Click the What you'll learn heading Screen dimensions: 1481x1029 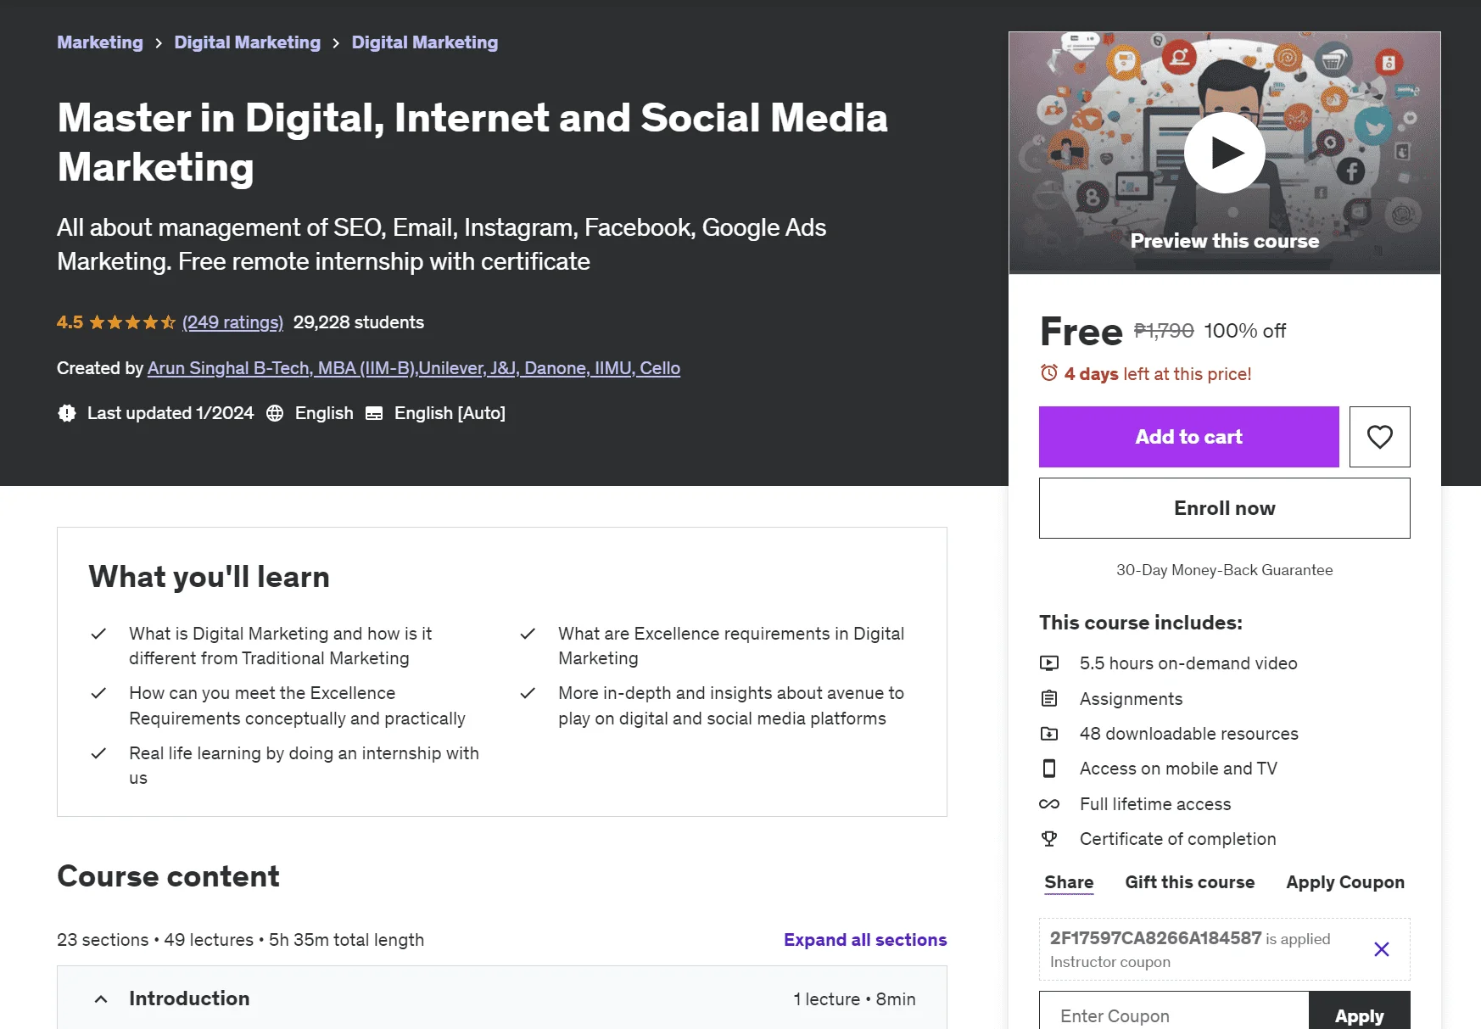[x=209, y=577]
